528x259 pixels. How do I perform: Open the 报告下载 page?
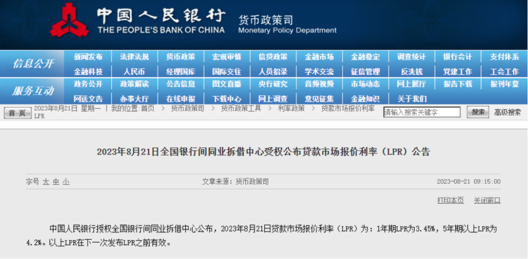(457, 84)
